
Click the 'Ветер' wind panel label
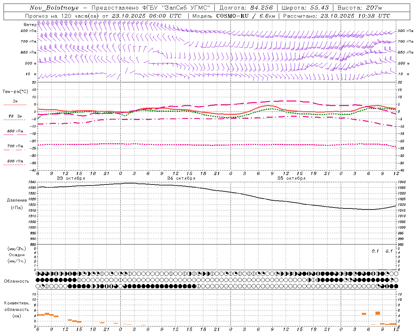[x=30, y=25]
